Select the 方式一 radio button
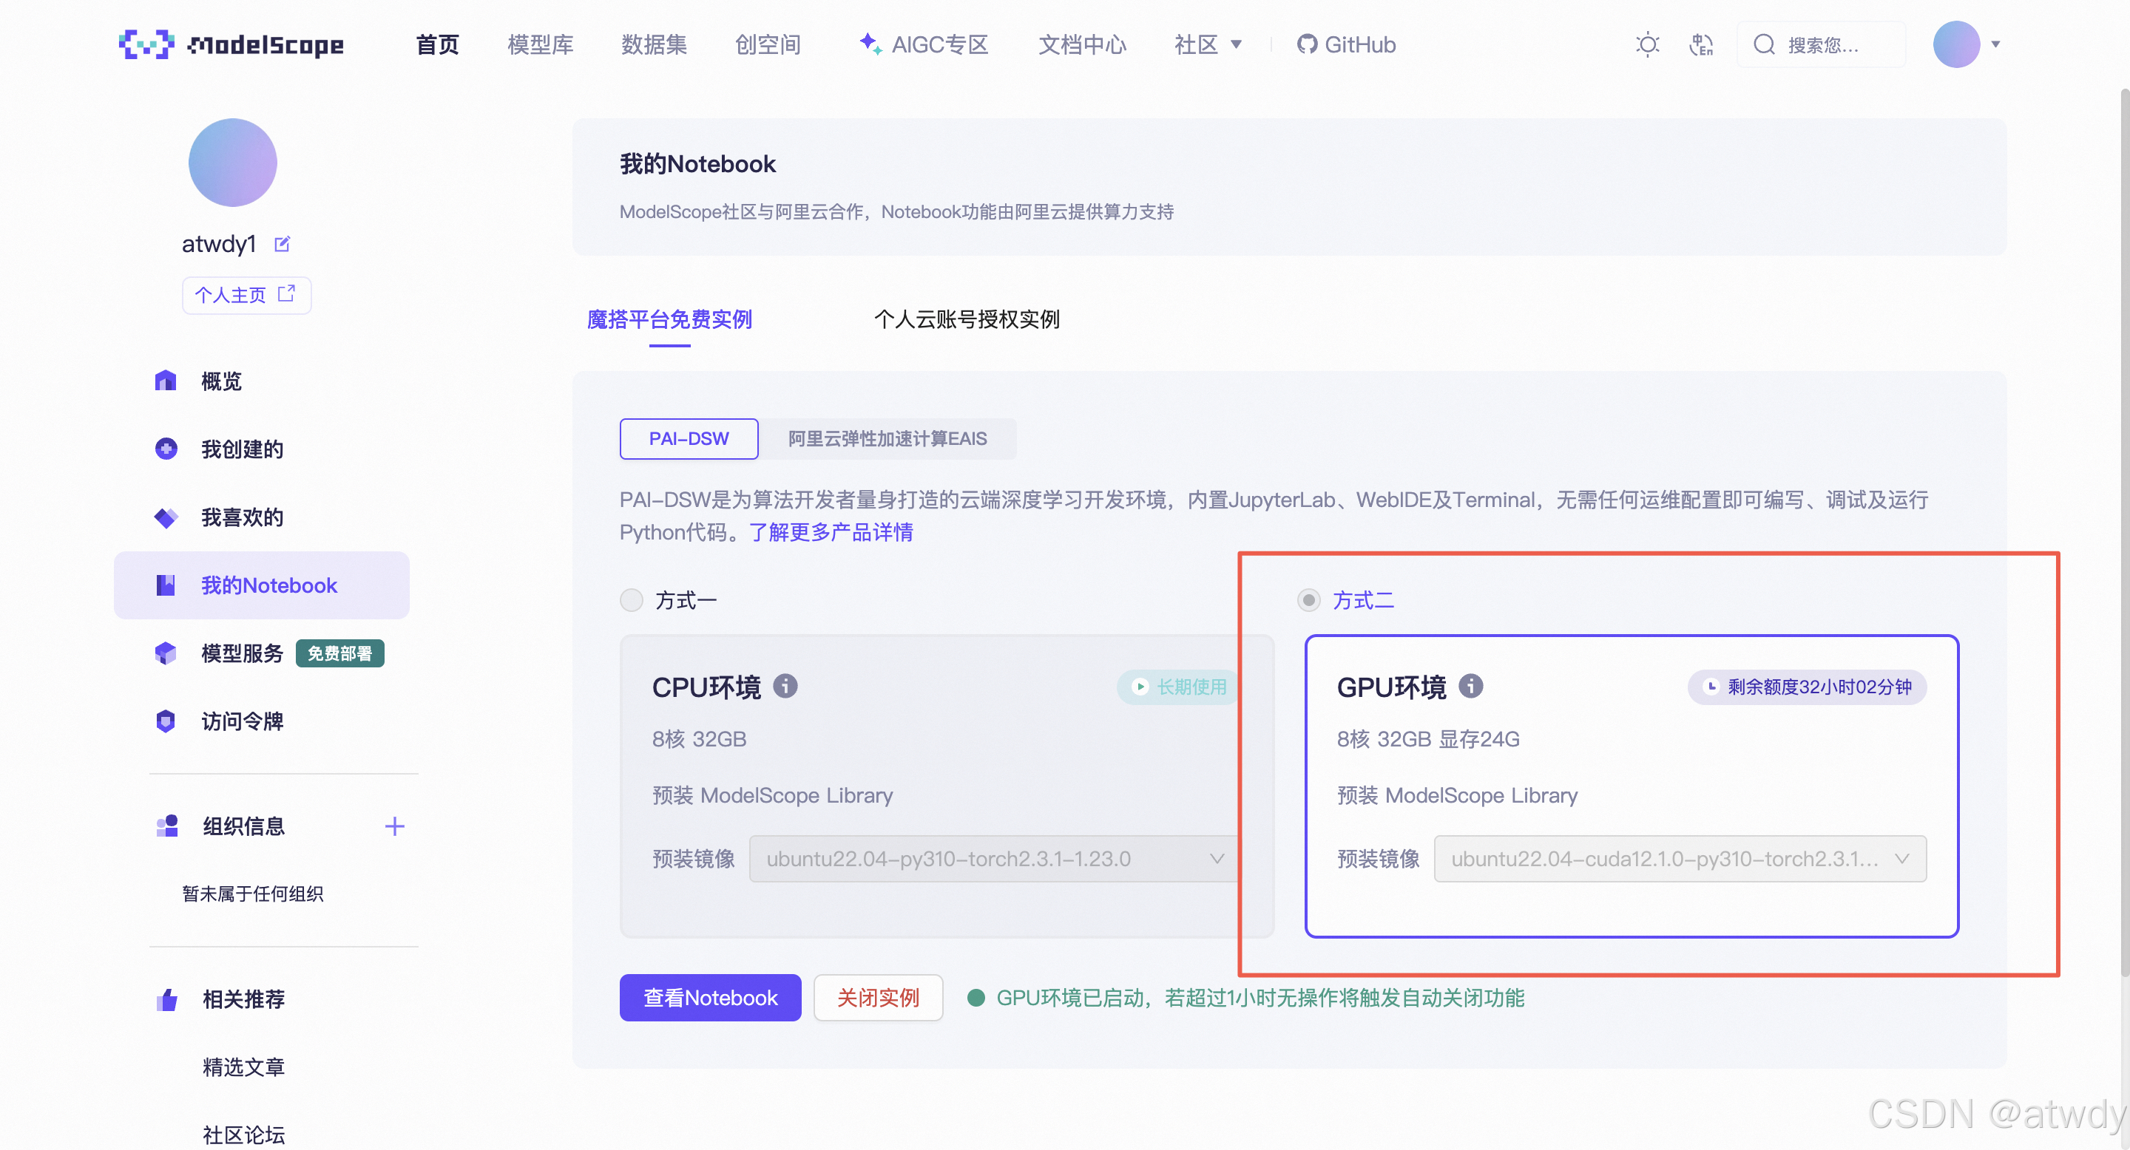 [632, 600]
